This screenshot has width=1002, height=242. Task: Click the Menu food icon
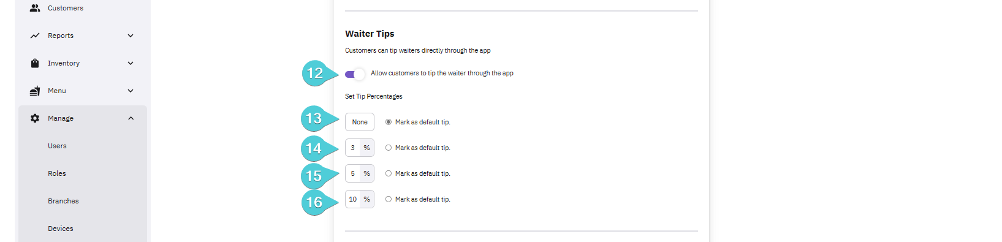[35, 91]
